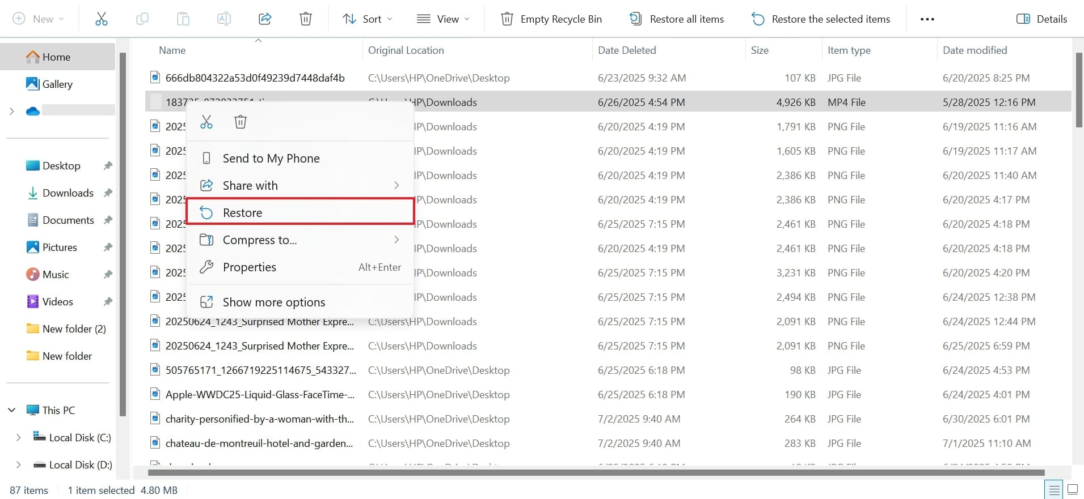Click the pin icon beside Downloads
The image size is (1084, 499).
coord(108,193)
